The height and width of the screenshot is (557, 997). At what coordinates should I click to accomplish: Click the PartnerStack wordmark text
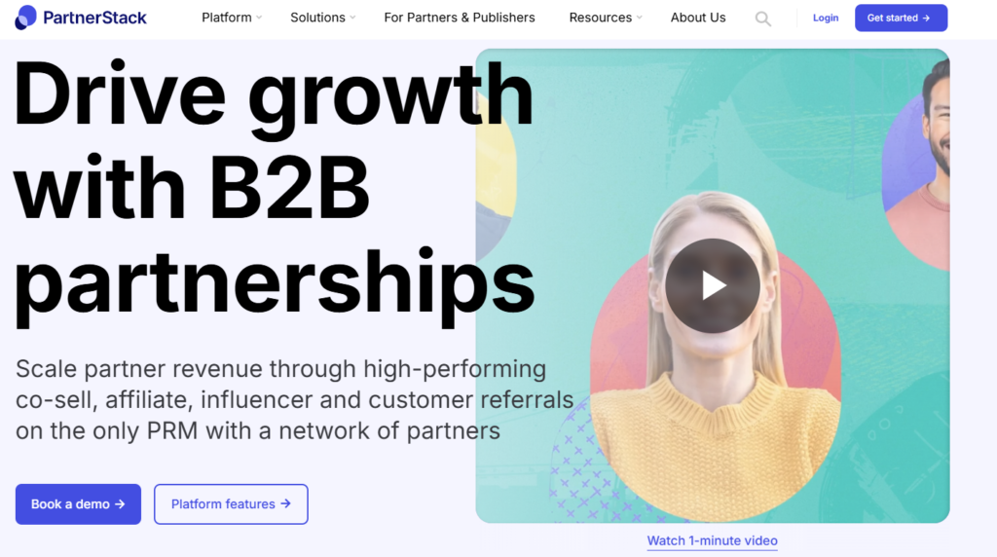point(94,18)
